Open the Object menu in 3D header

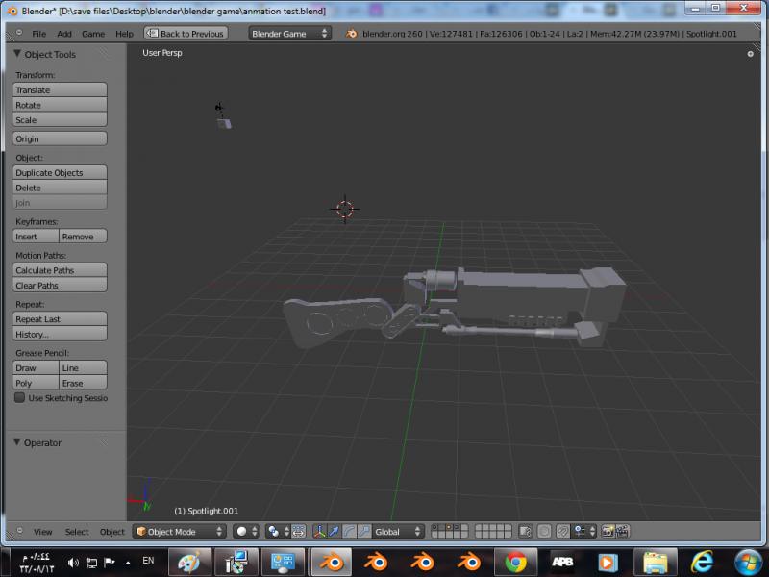112,532
